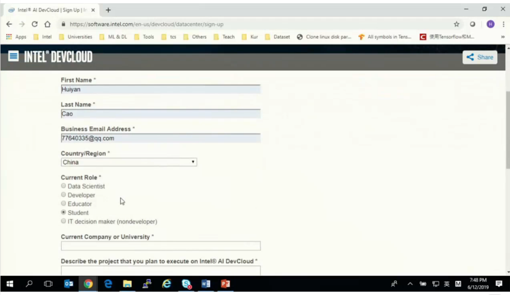Select the Developer role
This screenshot has width=510, height=295.
coord(63,195)
